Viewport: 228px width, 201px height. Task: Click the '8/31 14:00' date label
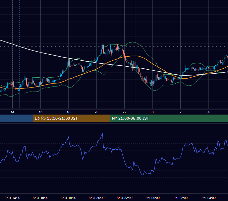[x=12, y=198]
